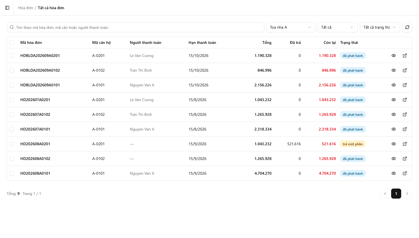The image size is (419, 238).
Task: View invoice HD202607A0102 via eye icon
Action: click(394, 114)
